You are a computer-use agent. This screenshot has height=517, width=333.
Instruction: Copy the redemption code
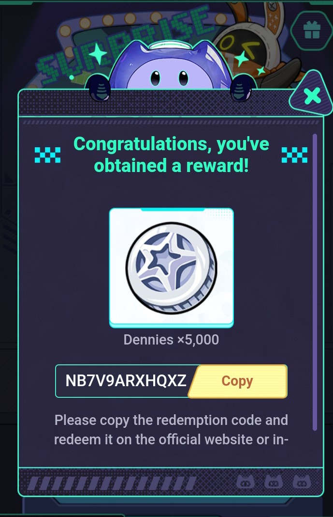click(x=237, y=381)
